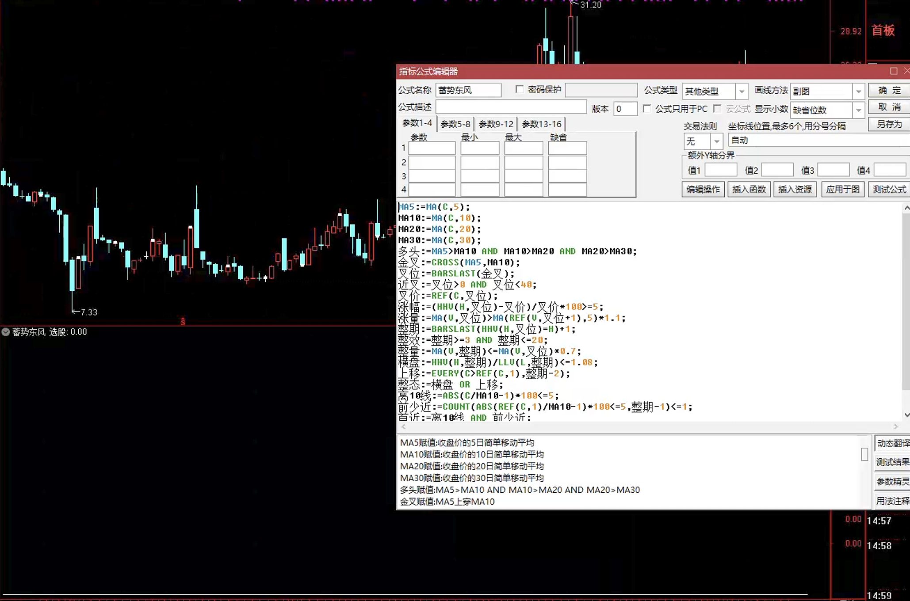The image size is (910, 601).
Task: Maximize the 指标公式编辑器 window
Action: tap(894, 71)
